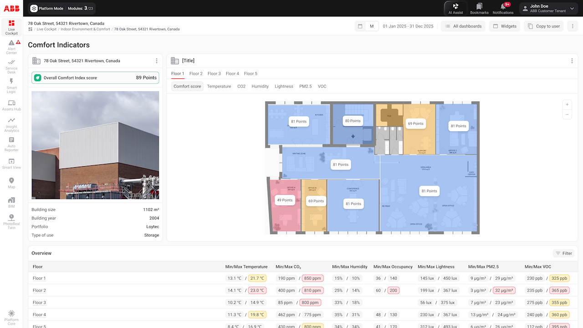Click Live Cockpit breadcrumb
The image size is (583, 328).
click(46, 29)
